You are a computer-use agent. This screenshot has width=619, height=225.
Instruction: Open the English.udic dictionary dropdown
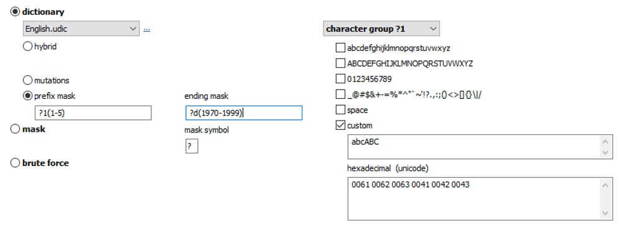[x=81, y=29]
